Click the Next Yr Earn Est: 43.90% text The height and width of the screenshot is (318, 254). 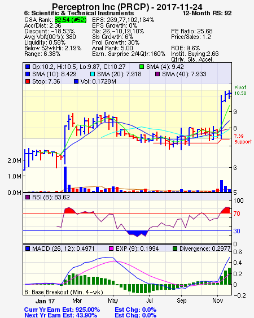60,315
